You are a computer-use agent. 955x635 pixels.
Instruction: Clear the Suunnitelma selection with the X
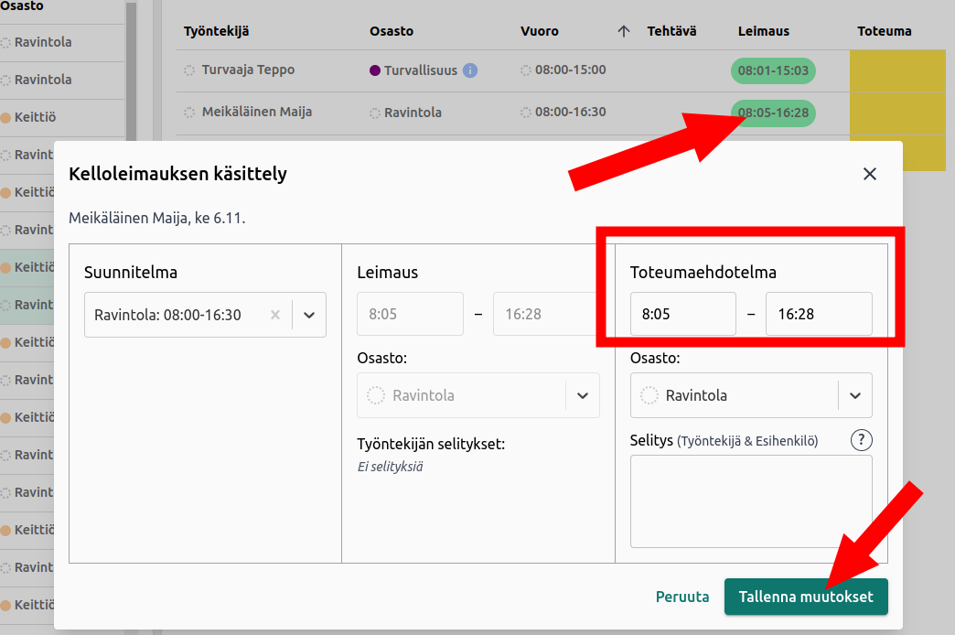coord(275,315)
